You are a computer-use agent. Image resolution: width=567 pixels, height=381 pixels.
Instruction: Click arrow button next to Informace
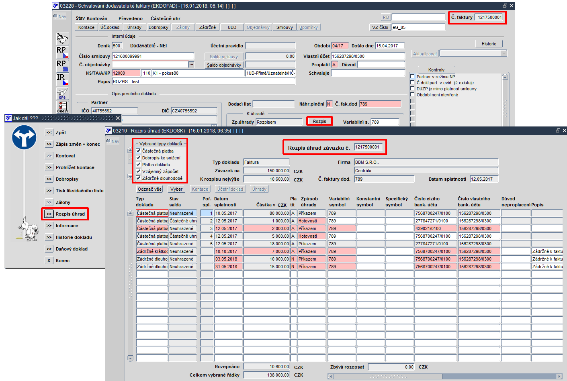[49, 226]
